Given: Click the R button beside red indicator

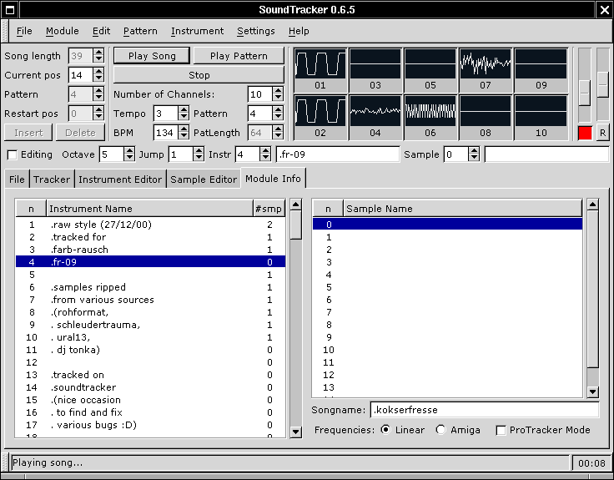Looking at the screenshot, I should pyautogui.click(x=602, y=133).
